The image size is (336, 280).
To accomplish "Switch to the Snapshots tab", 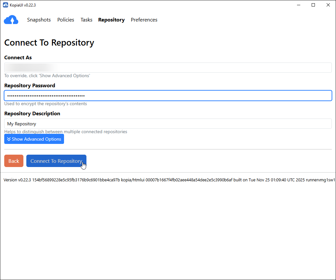I will (39, 20).
